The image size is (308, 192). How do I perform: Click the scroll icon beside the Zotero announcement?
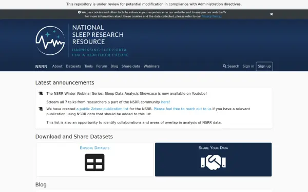click(x=41, y=109)
